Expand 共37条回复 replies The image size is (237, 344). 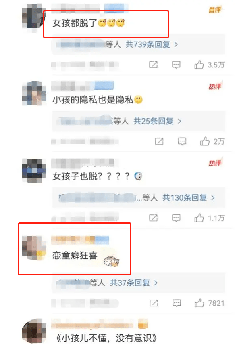coord(133,283)
